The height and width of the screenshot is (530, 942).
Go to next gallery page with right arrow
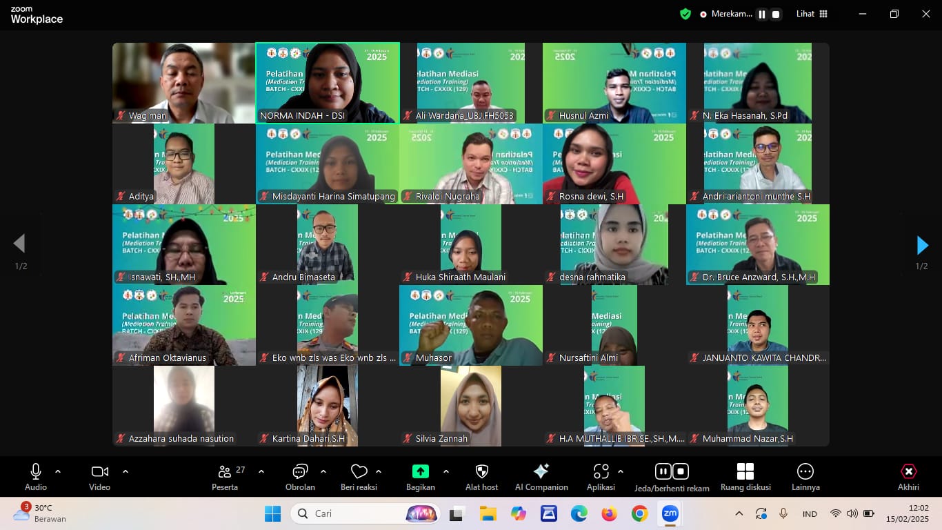pos(922,245)
